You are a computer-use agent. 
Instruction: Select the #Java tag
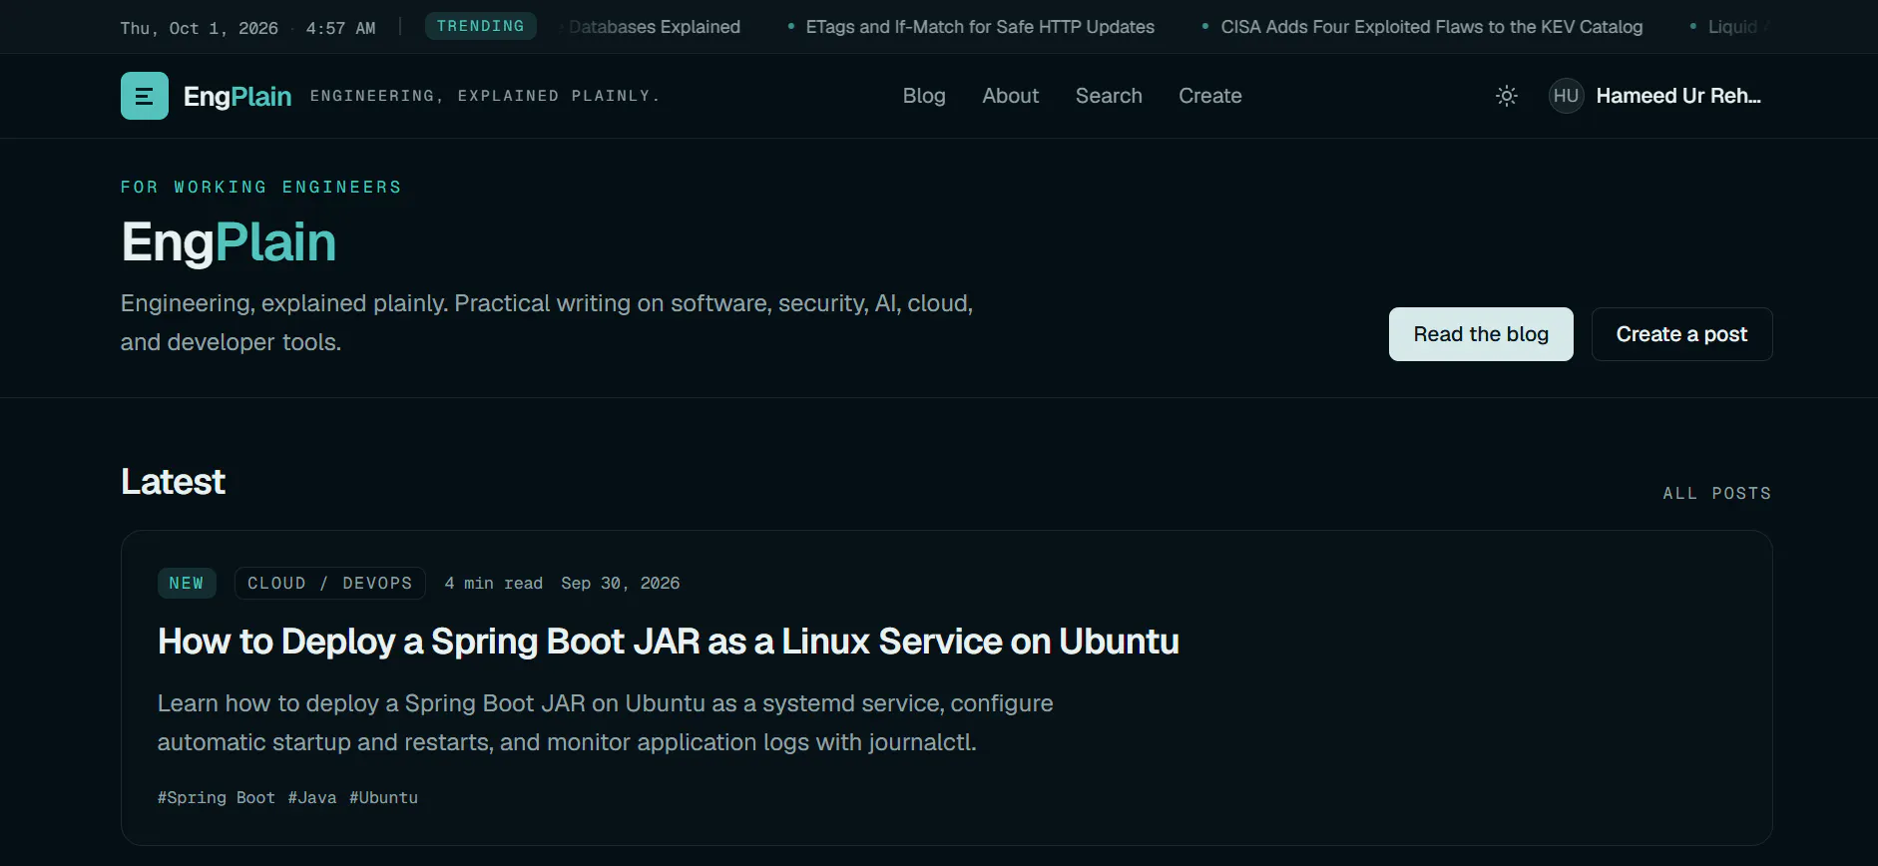[x=312, y=797]
